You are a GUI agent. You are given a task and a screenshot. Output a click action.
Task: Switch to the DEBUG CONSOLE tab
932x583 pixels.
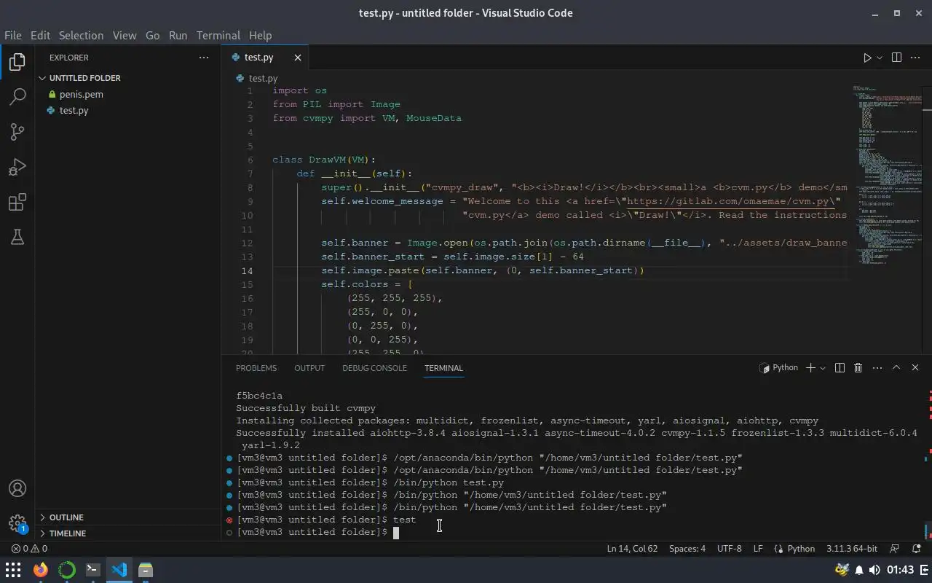[x=374, y=368]
